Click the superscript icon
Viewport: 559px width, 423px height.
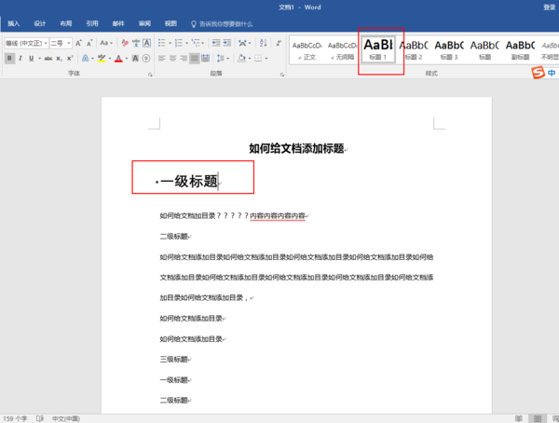(70, 59)
